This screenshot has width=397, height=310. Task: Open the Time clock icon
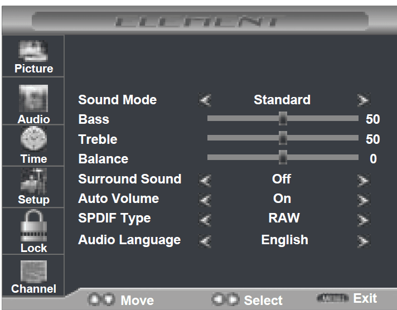[33, 141]
